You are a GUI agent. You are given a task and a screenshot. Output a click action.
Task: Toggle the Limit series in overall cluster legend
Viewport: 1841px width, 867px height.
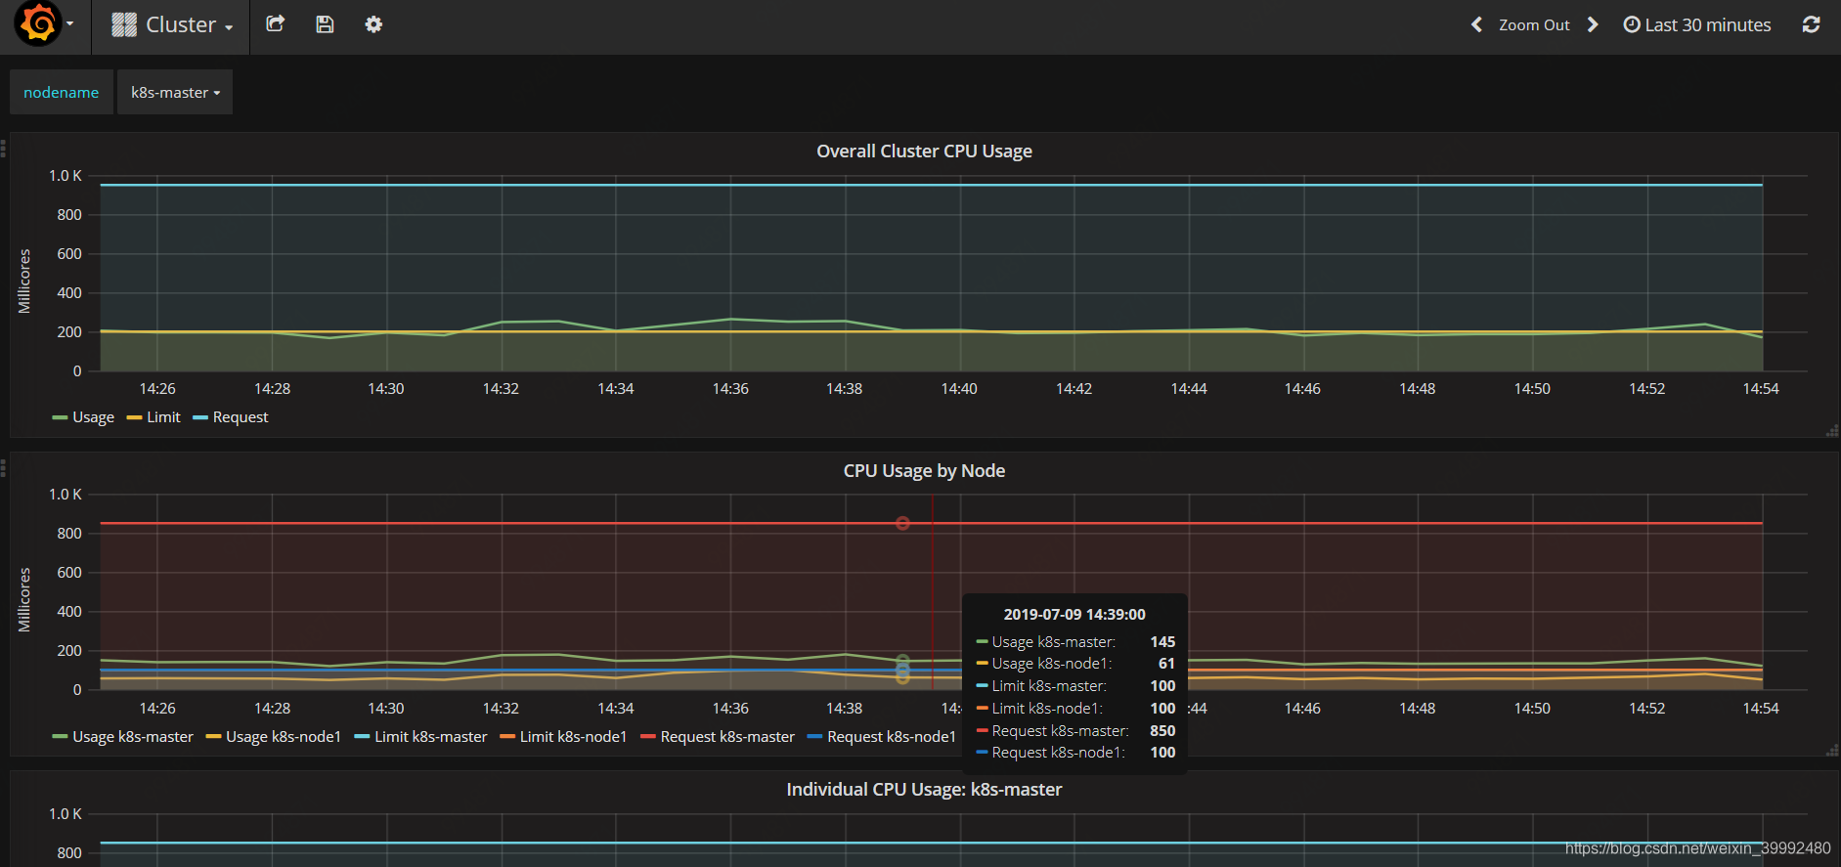pyautogui.click(x=163, y=417)
